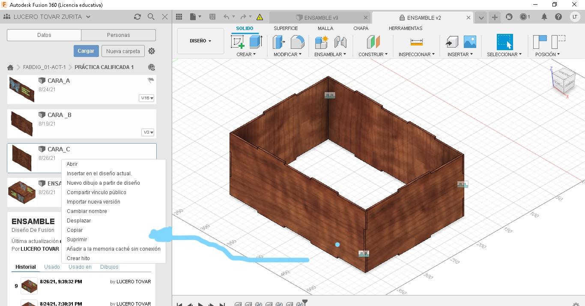
Task: Choose Abrir from the context menu
Action: (72, 164)
